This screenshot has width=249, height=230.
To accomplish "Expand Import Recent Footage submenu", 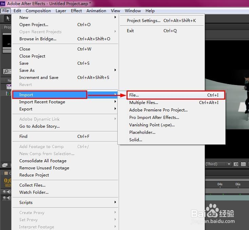I will (65, 102).
